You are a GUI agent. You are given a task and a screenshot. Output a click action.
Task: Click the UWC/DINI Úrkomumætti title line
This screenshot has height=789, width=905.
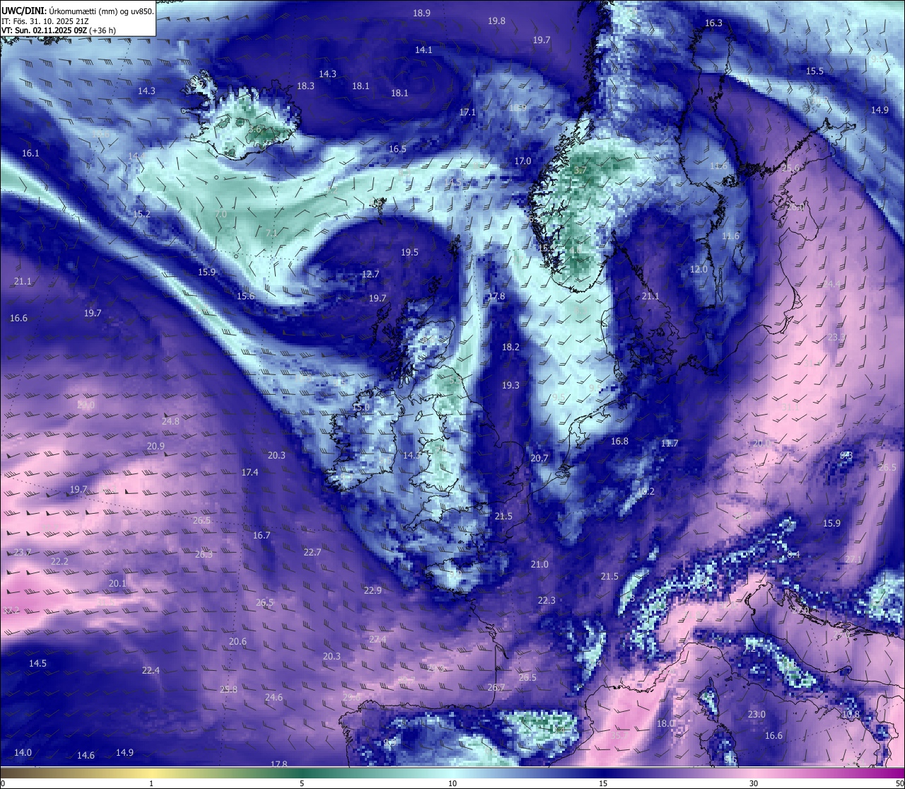pyautogui.click(x=78, y=11)
